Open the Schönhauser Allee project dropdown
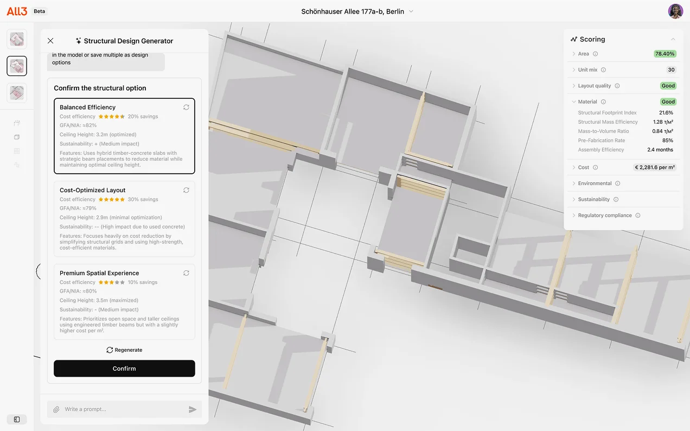Screen dimensions: 690x431 pyautogui.click(x=411, y=11)
